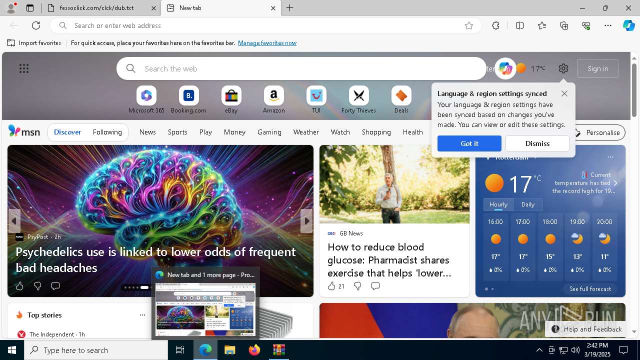Open eBay quick link

pos(231,100)
